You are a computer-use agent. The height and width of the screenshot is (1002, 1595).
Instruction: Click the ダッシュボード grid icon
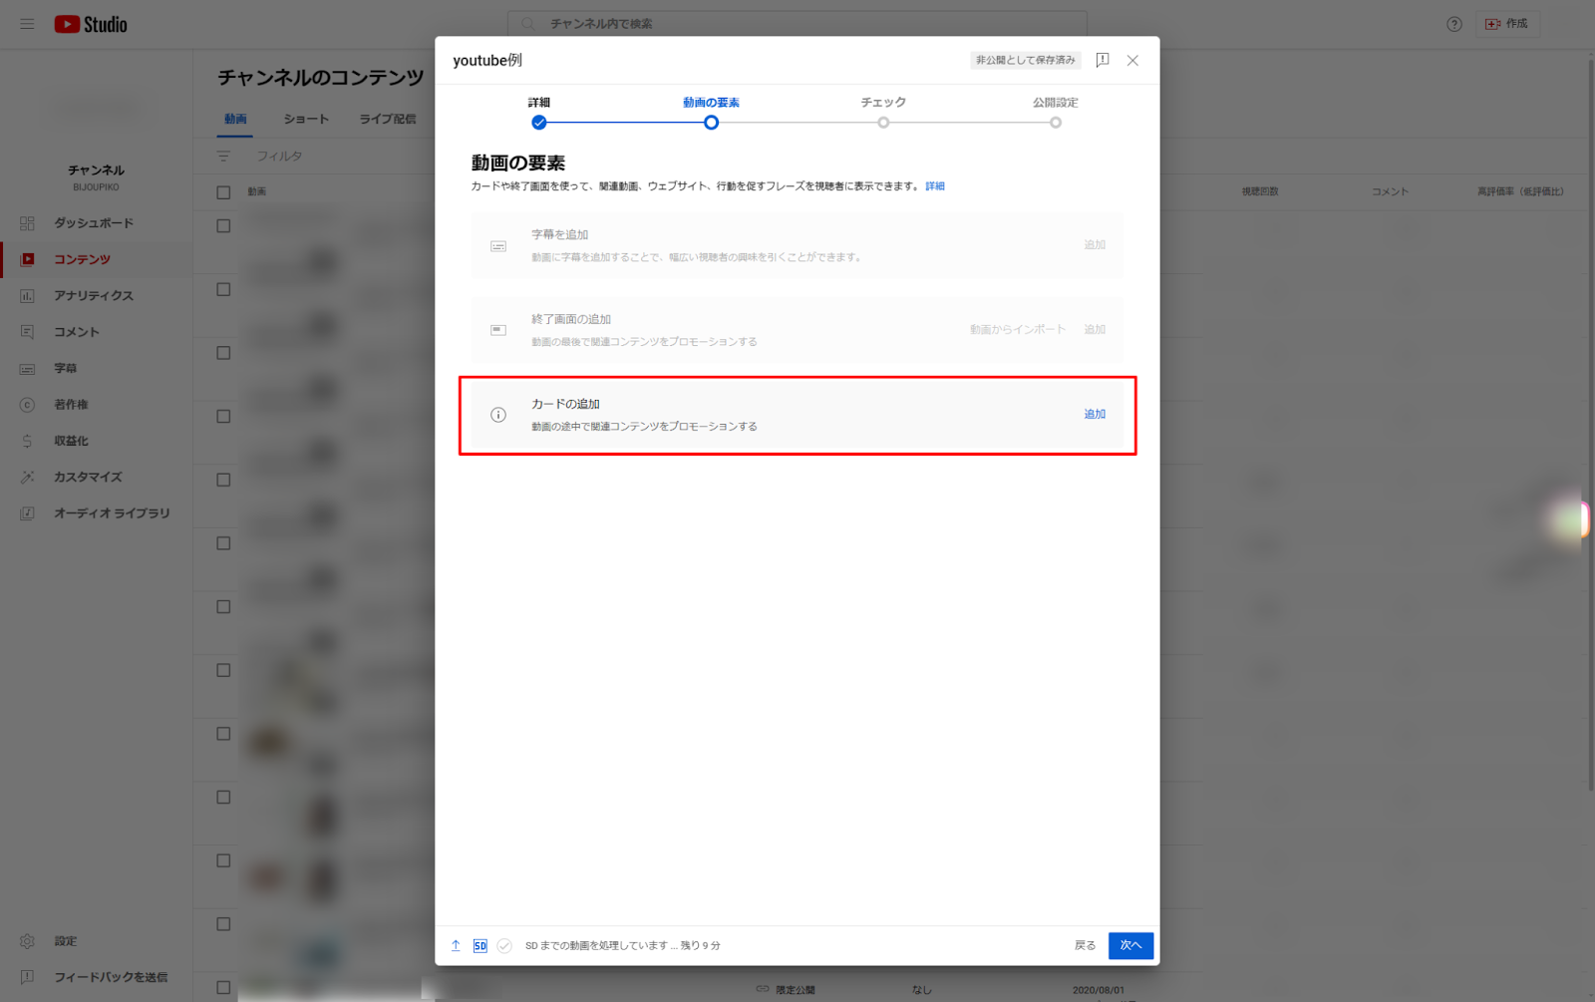point(27,223)
